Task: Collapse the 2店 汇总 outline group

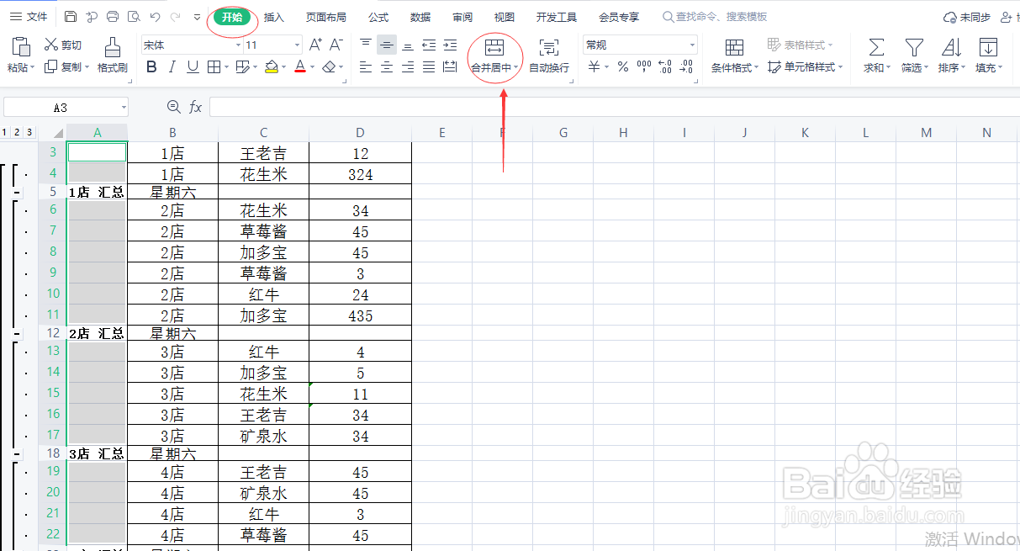Action: point(17,334)
